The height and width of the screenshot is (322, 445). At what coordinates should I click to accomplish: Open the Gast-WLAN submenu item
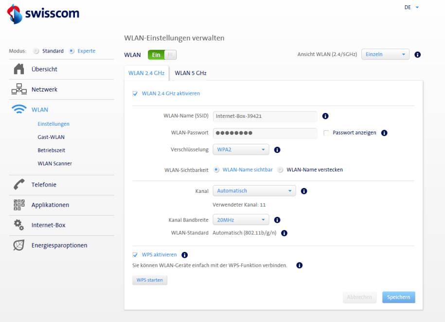click(x=51, y=137)
